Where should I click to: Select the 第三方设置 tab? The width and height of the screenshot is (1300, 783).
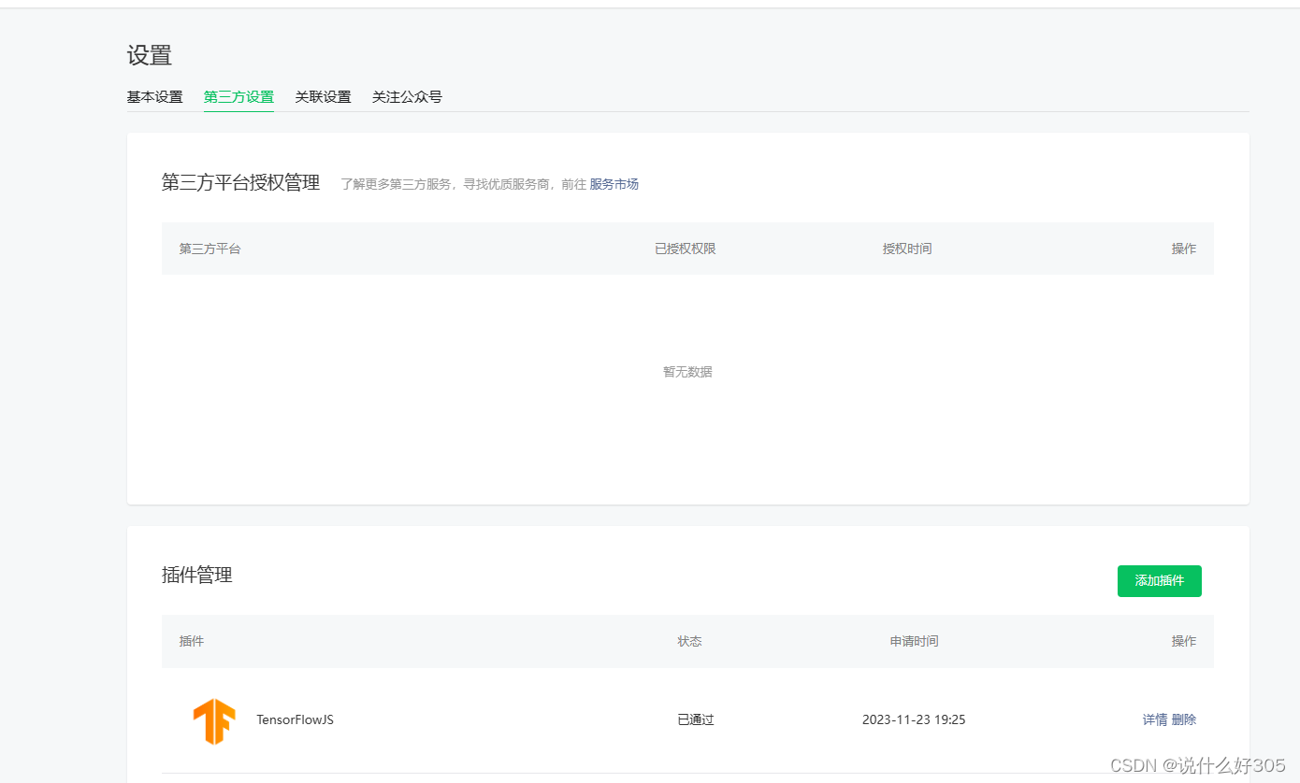coord(238,96)
